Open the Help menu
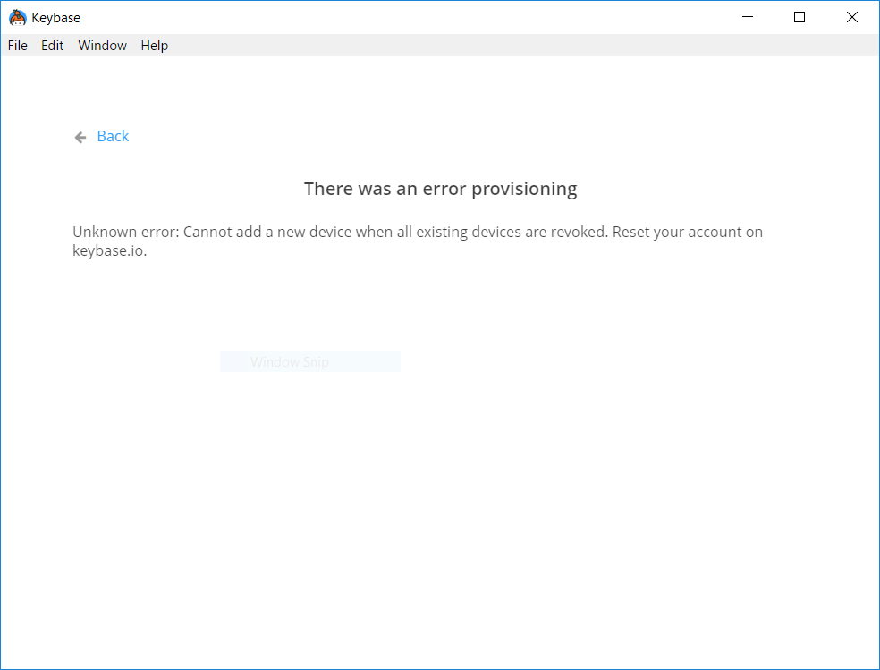Viewport: 880px width, 670px height. click(155, 46)
